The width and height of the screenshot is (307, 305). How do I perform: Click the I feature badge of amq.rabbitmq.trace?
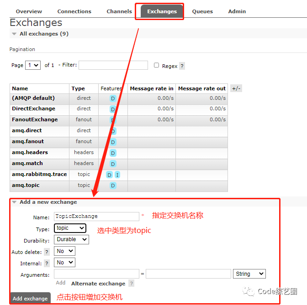coord(117,175)
